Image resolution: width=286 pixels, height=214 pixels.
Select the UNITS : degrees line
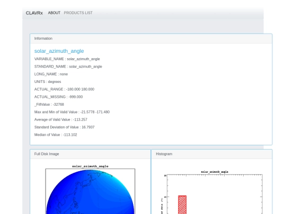pos(48,82)
